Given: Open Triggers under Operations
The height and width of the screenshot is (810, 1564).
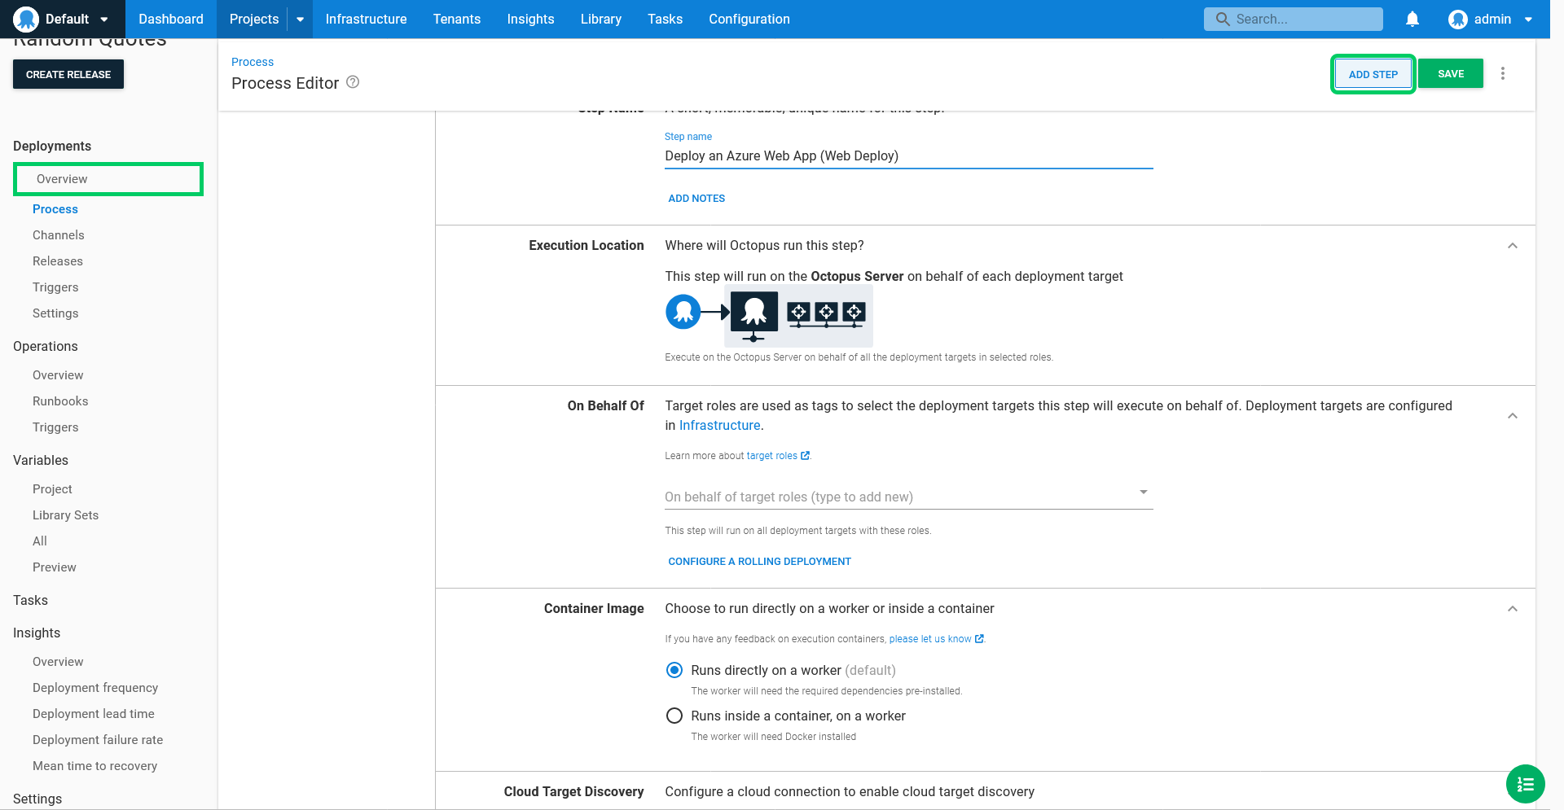Looking at the screenshot, I should [x=55, y=427].
